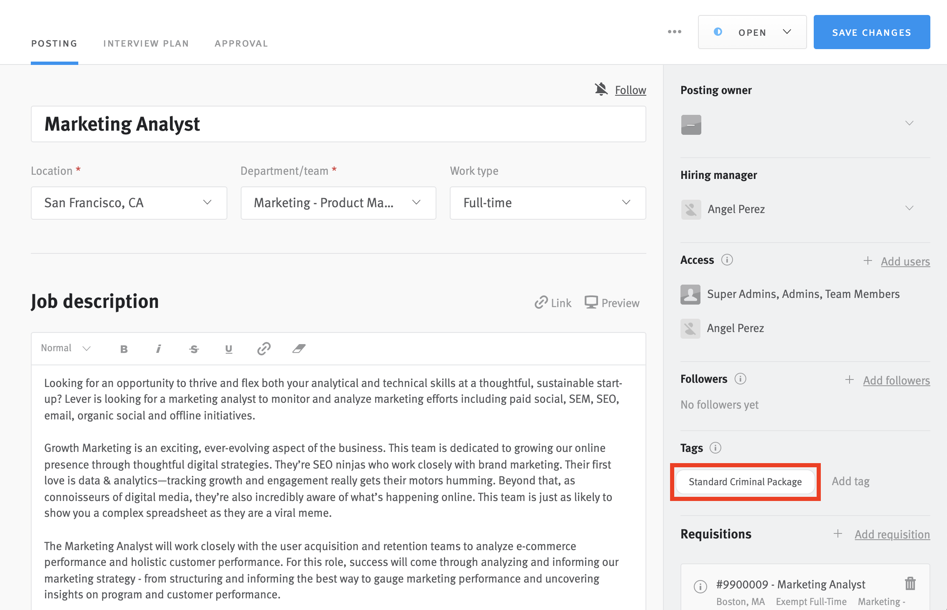
Task: Click the Save Changes button
Action: point(872,32)
